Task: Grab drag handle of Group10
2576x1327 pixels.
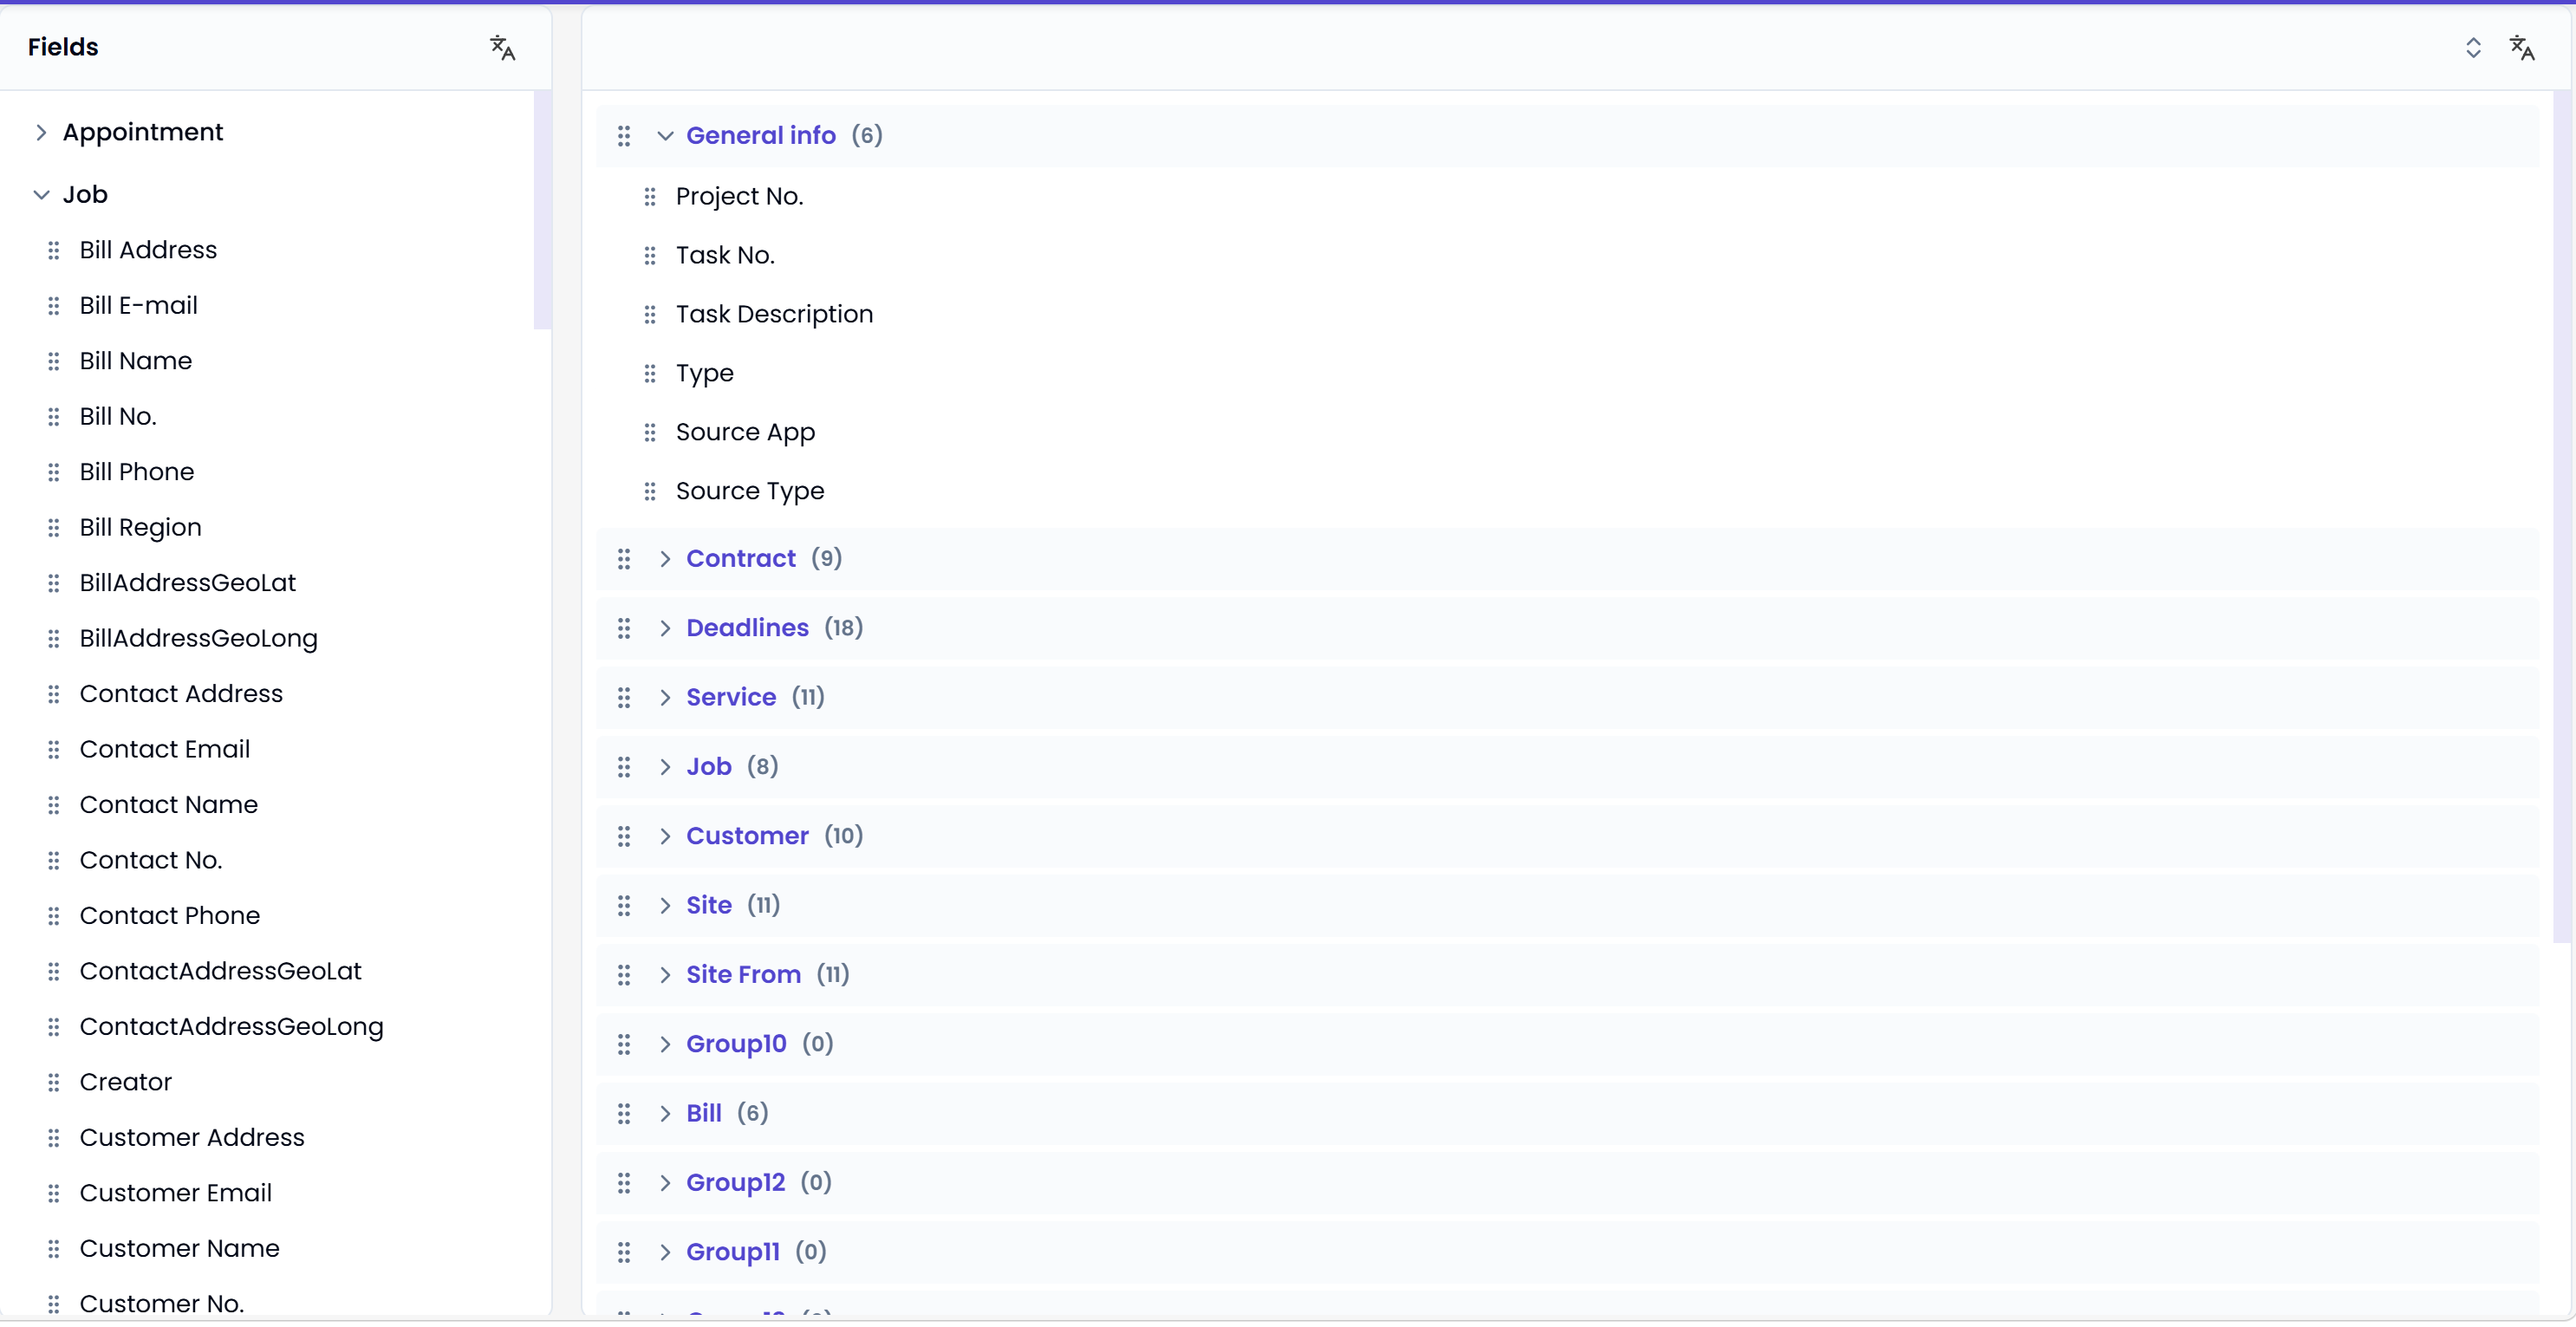Action: (624, 1044)
